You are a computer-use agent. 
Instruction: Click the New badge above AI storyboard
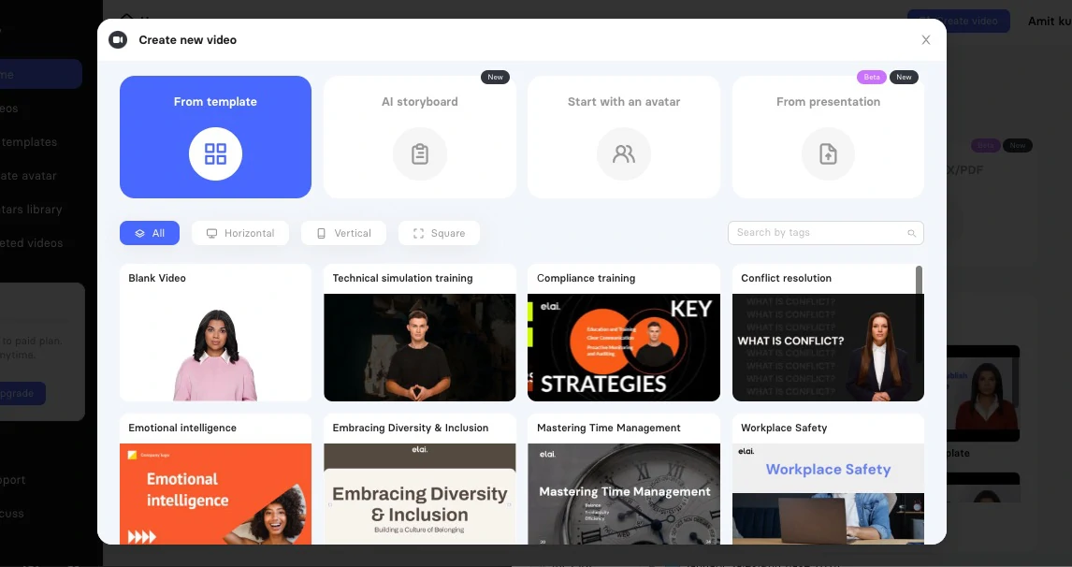click(x=496, y=78)
